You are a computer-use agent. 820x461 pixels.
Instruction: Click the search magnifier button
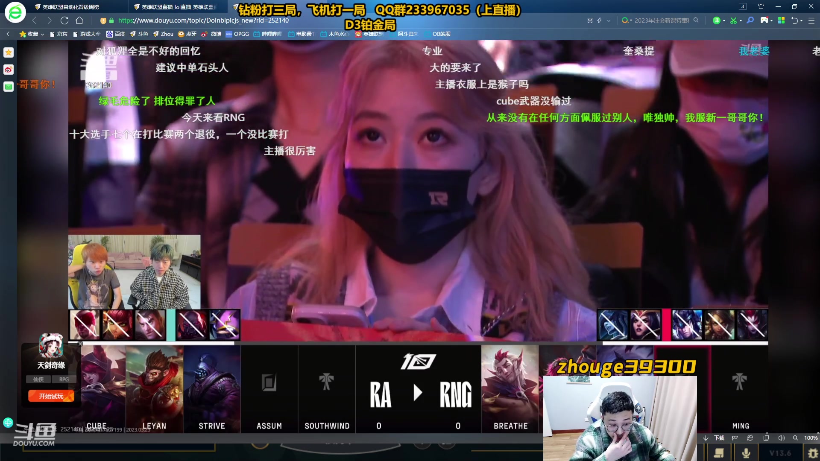pos(696,20)
